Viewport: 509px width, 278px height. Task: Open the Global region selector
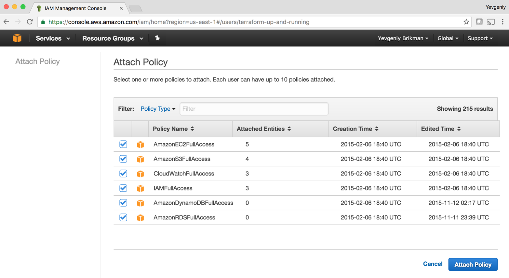click(x=448, y=38)
